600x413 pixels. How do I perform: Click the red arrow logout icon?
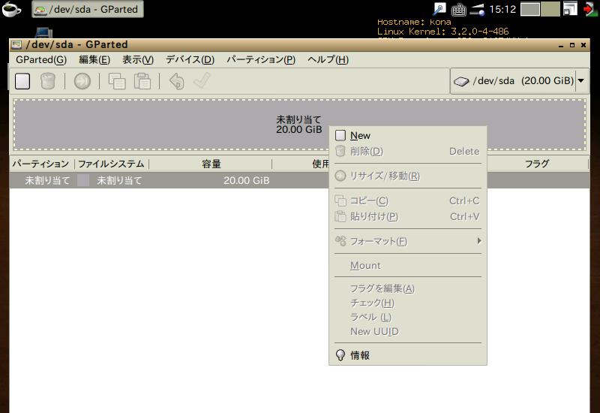point(590,10)
